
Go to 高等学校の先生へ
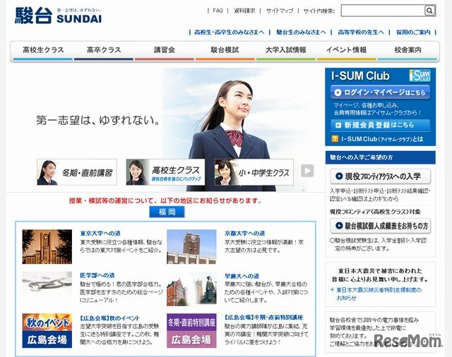(361, 32)
